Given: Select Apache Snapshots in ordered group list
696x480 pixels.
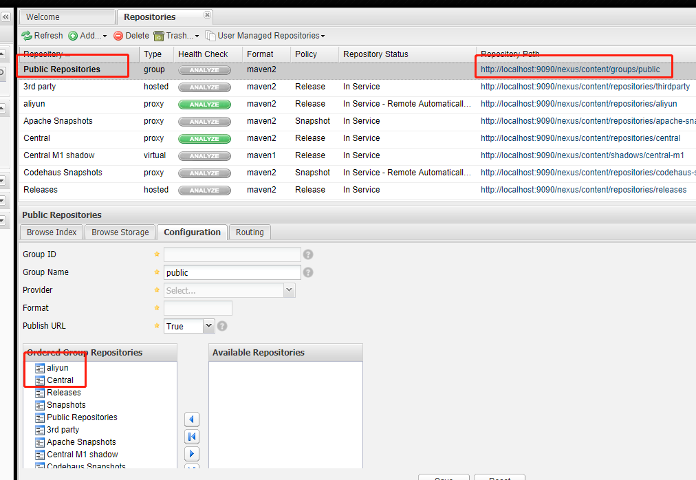Looking at the screenshot, I should tap(81, 442).
